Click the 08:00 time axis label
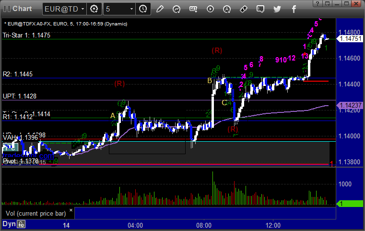The width and height of the screenshot is (365, 231). click(x=204, y=225)
